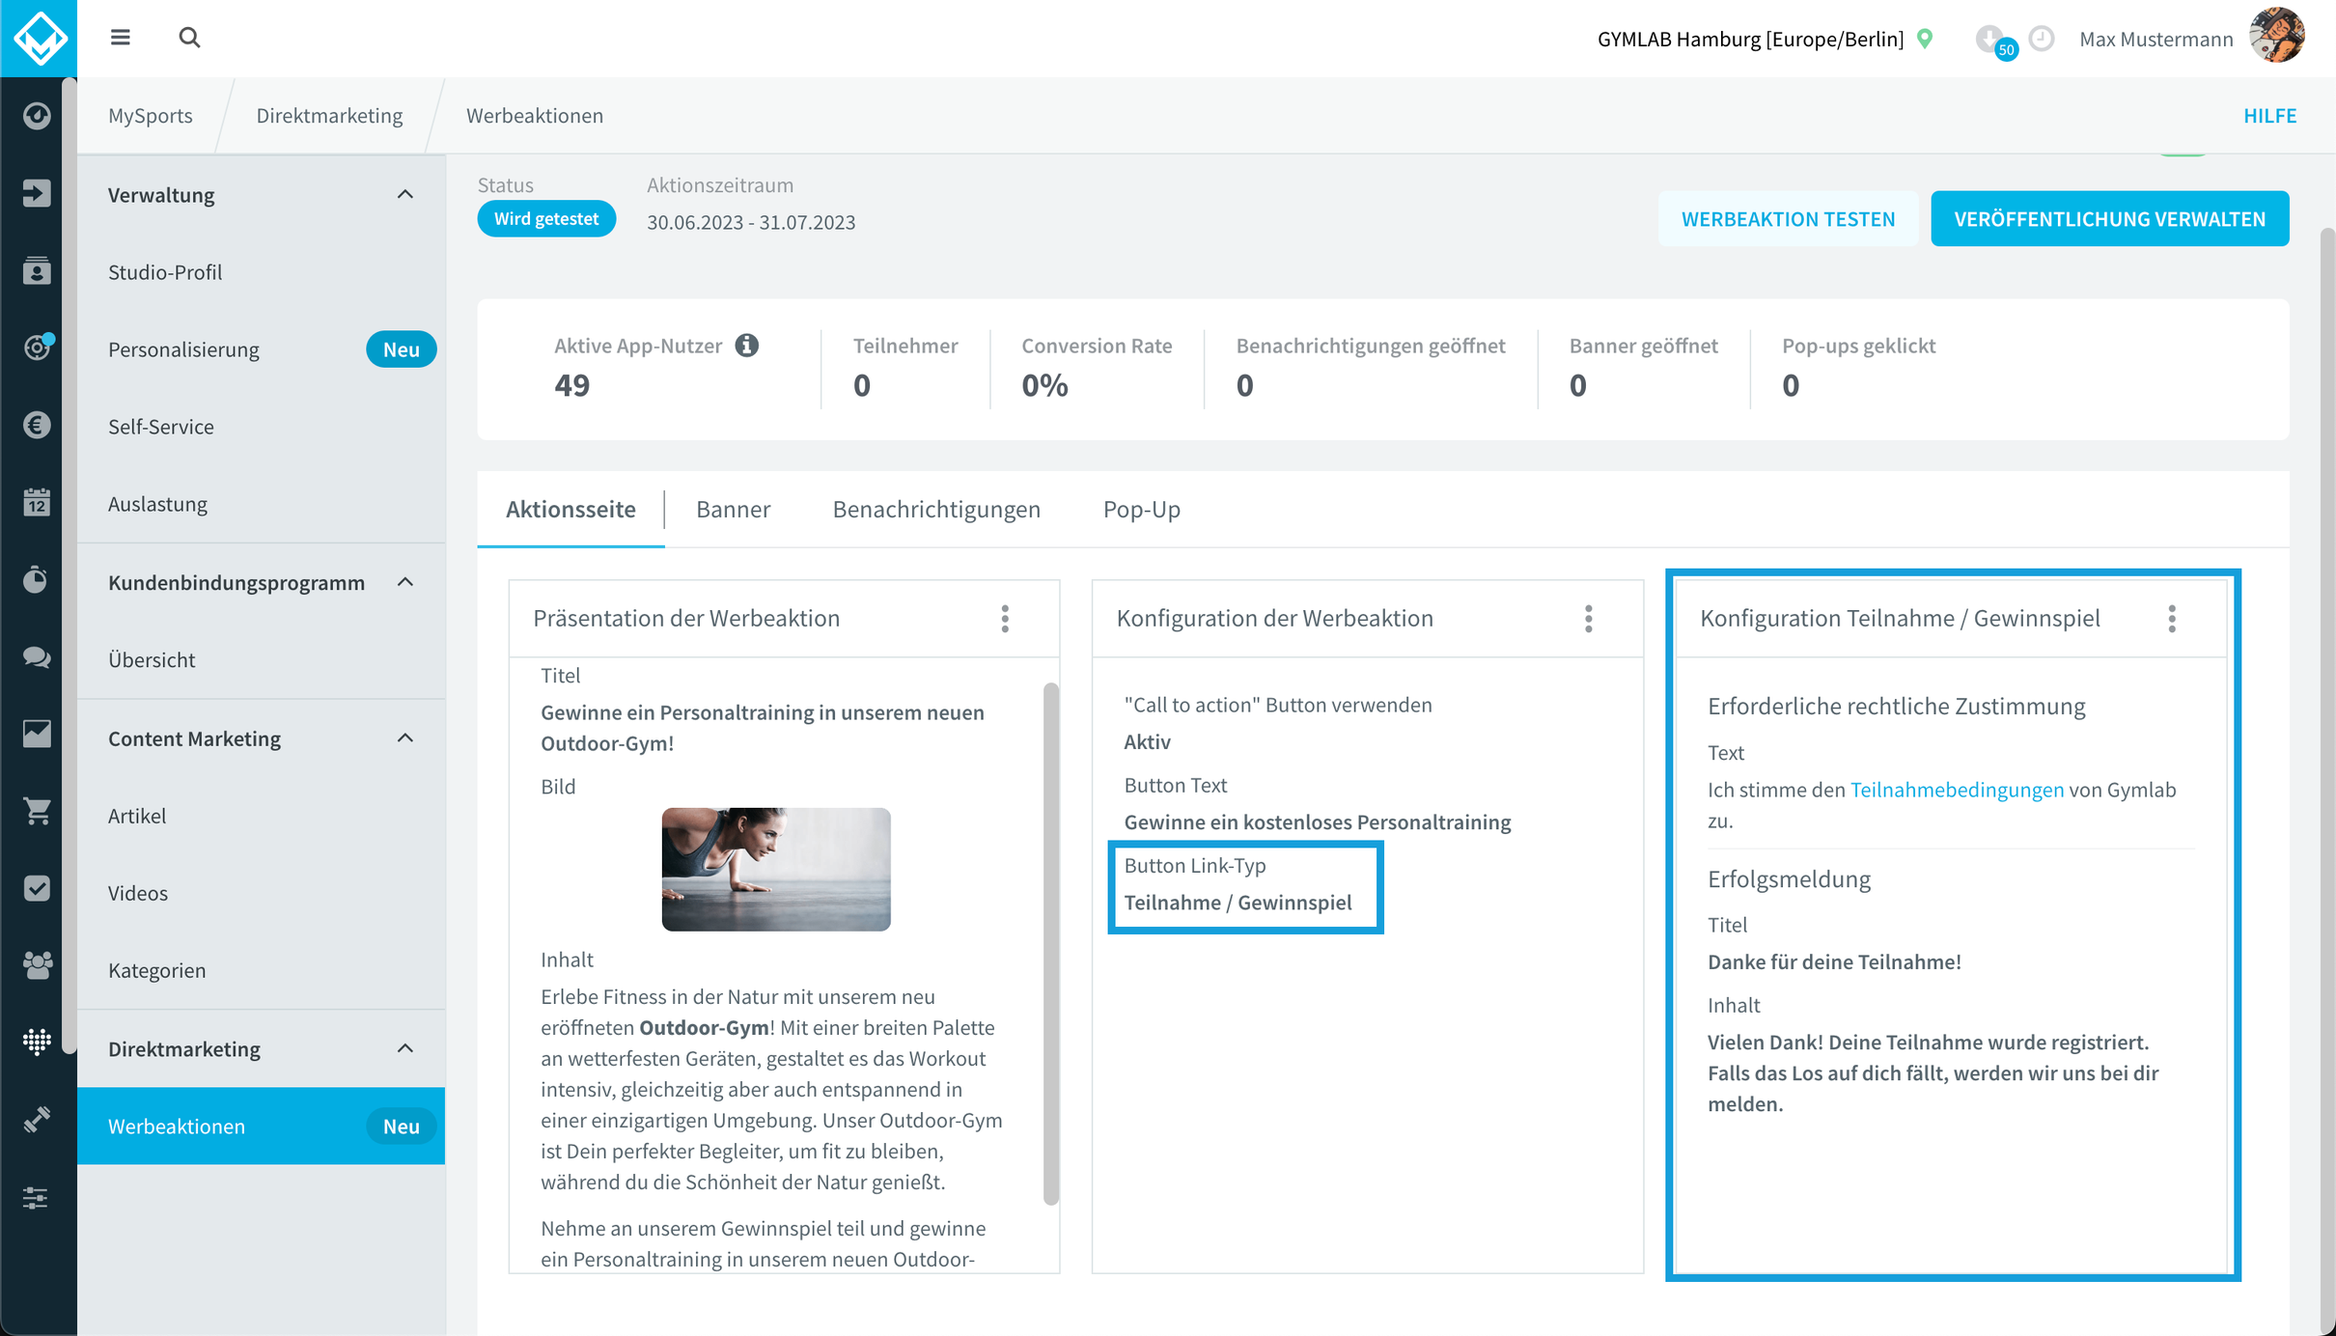This screenshot has height=1336, width=2336.
Task: Open options menu for Präsentation der Werbeaktion
Action: pyautogui.click(x=1005, y=619)
